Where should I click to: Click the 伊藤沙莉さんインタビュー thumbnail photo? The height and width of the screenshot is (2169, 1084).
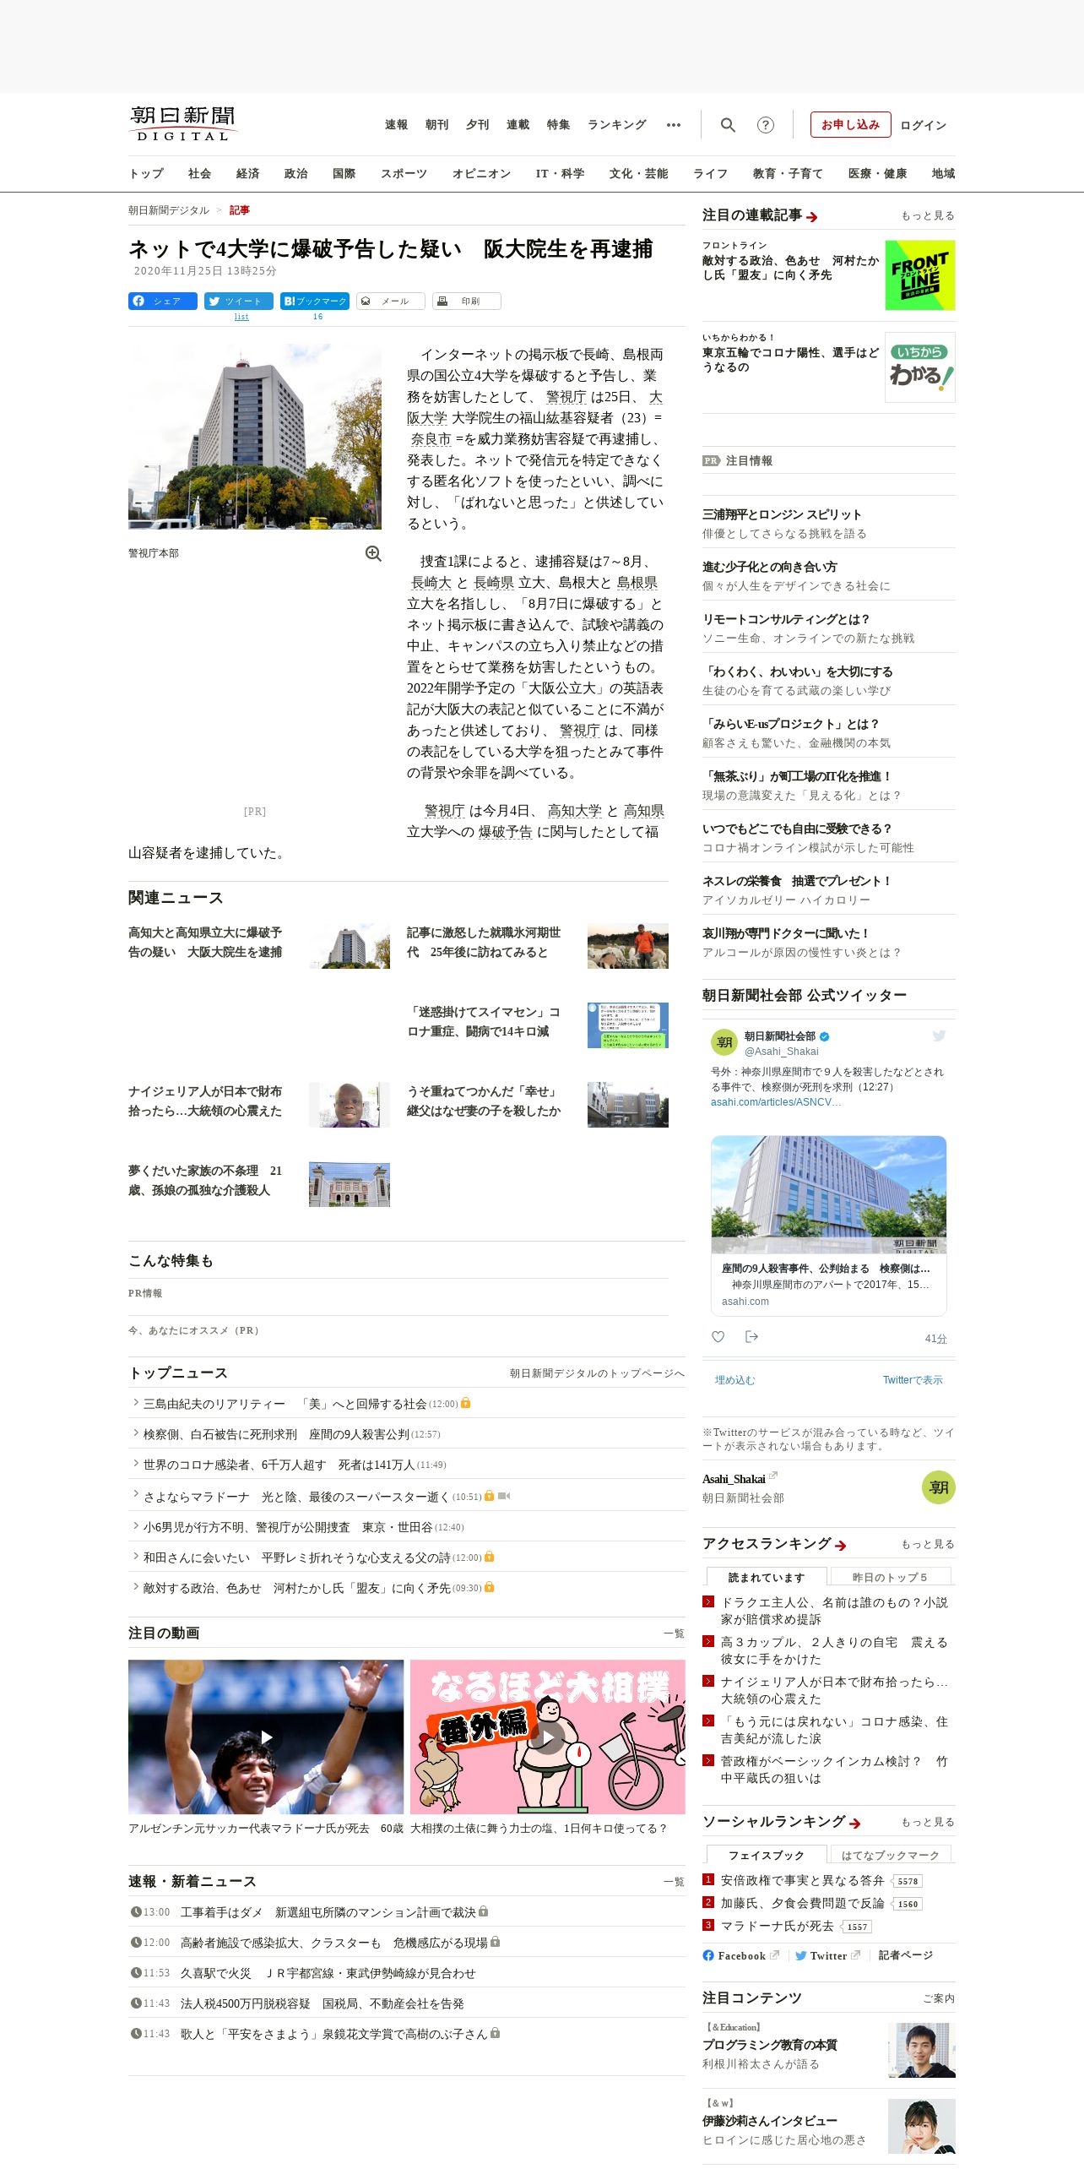(922, 2126)
